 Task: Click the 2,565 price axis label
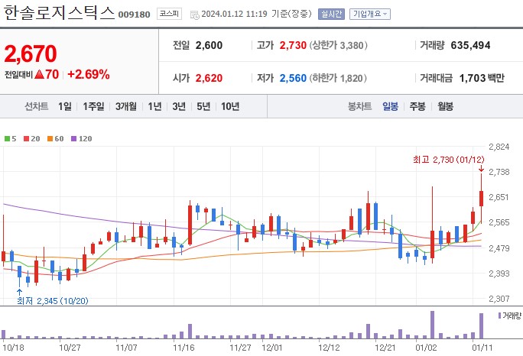tap(499, 222)
